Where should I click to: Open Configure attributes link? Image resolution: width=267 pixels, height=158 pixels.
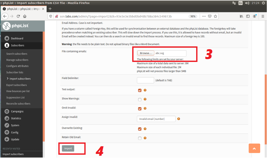click(17, 66)
